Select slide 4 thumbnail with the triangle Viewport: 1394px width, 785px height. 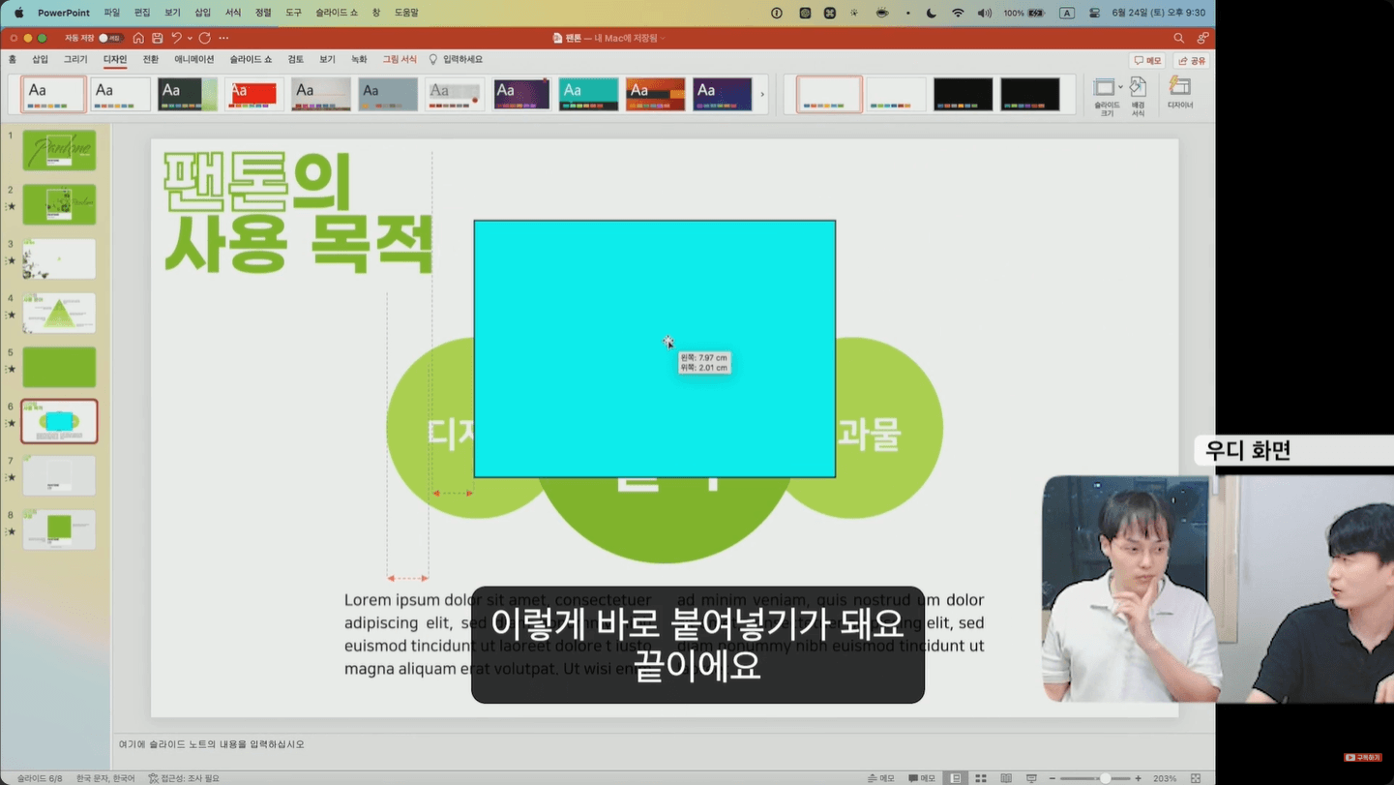pyautogui.click(x=59, y=313)
